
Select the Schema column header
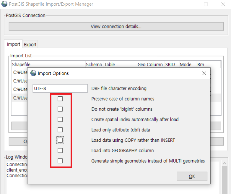95,64
